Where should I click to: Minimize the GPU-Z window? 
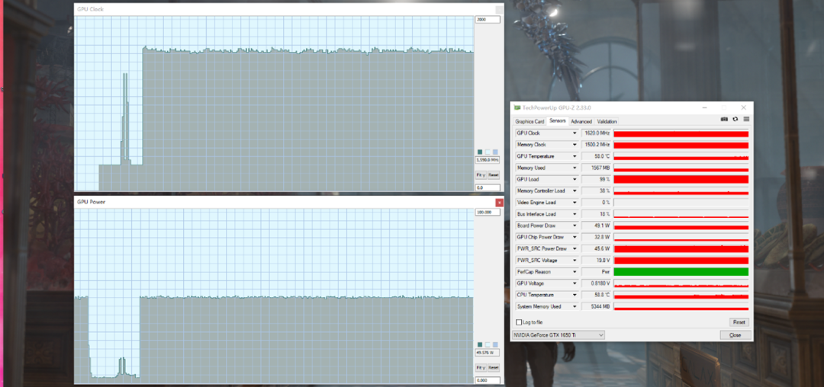pyautogui.click(x=705, y=107)
